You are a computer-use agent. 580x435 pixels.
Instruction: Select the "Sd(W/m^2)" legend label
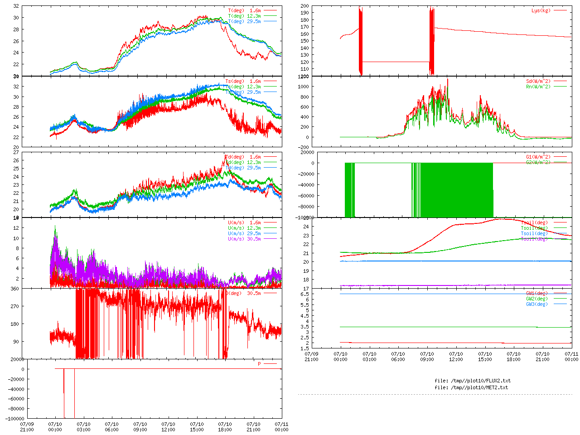click(538, 82)
